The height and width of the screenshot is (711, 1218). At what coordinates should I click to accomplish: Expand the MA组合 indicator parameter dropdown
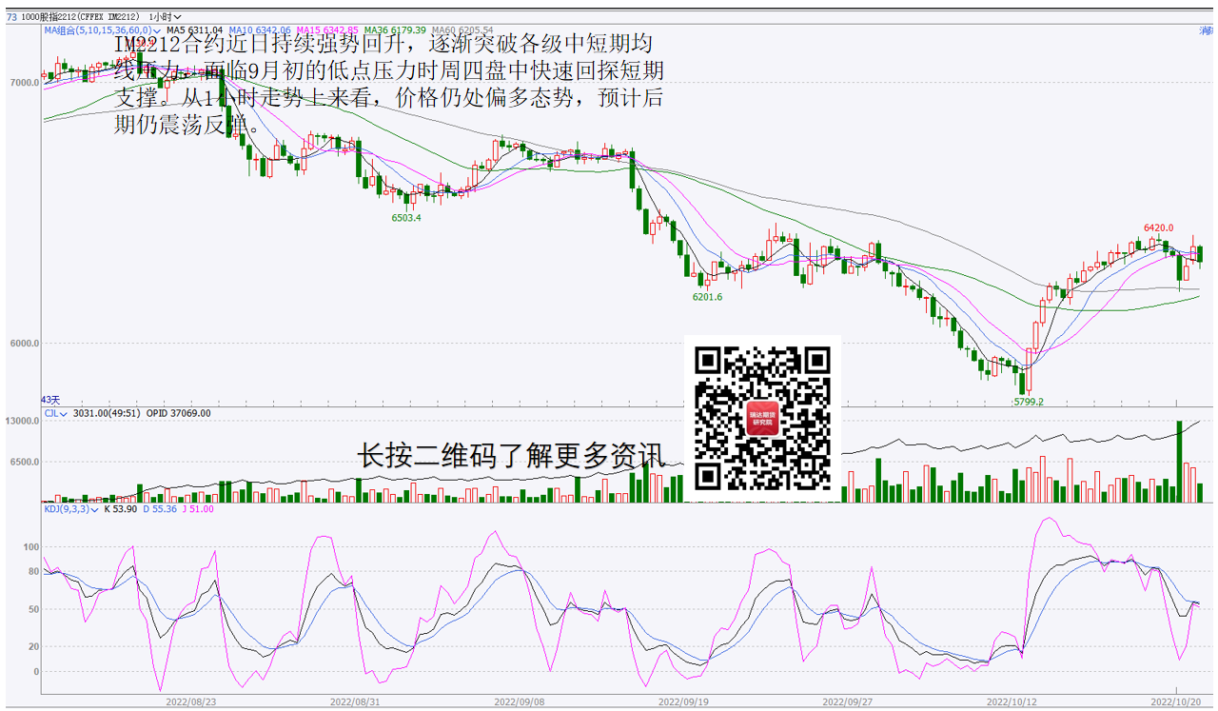point(158,30)
